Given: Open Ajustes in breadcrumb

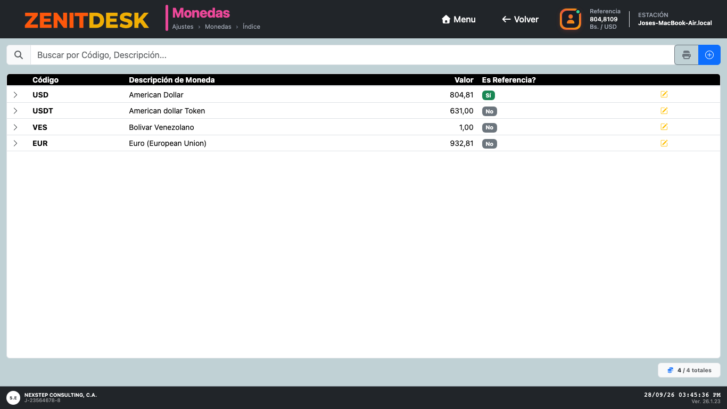Looking at the screenshot, I should pos(183,27).
